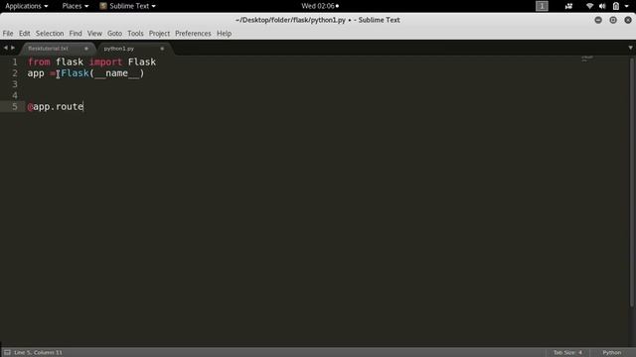This screenshot has width=636, height=357.
Task: Close the flasktutorial.txt tab via its dot
Action: 86,49
